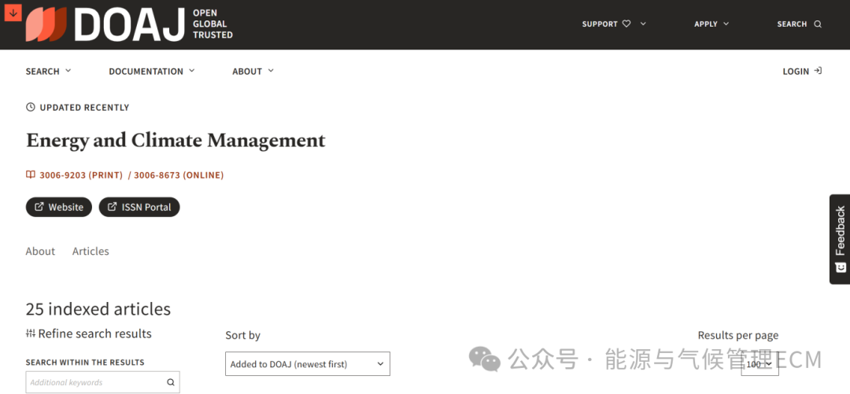Switch to the Articles tab
Image resolution: width=850 pixels, height=394 pixels.
pyautogui.click(x=91, y=252)
